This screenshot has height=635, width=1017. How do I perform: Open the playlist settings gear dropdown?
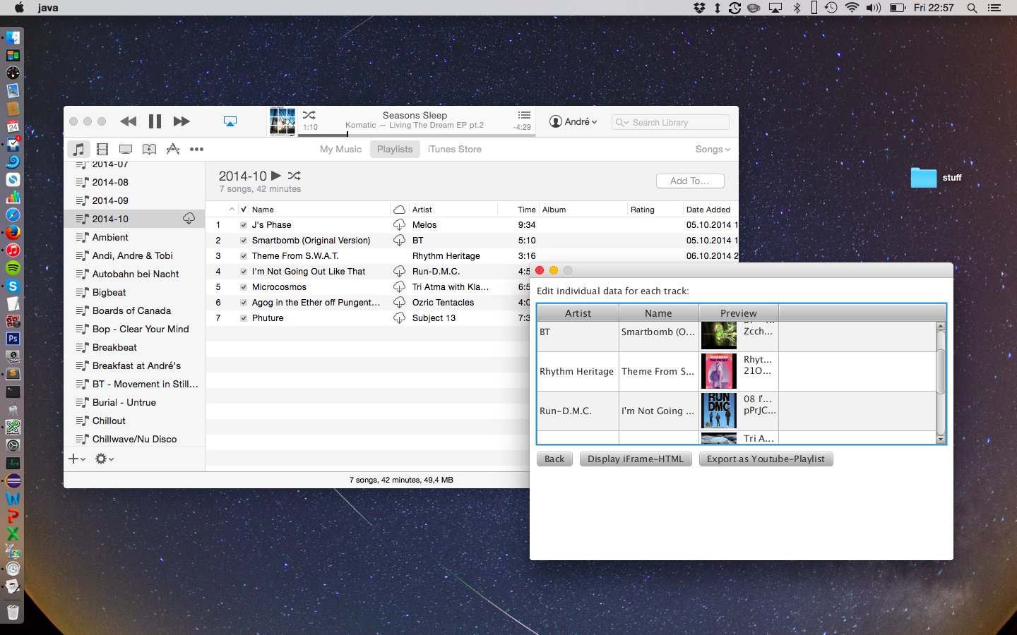point(105,459)
